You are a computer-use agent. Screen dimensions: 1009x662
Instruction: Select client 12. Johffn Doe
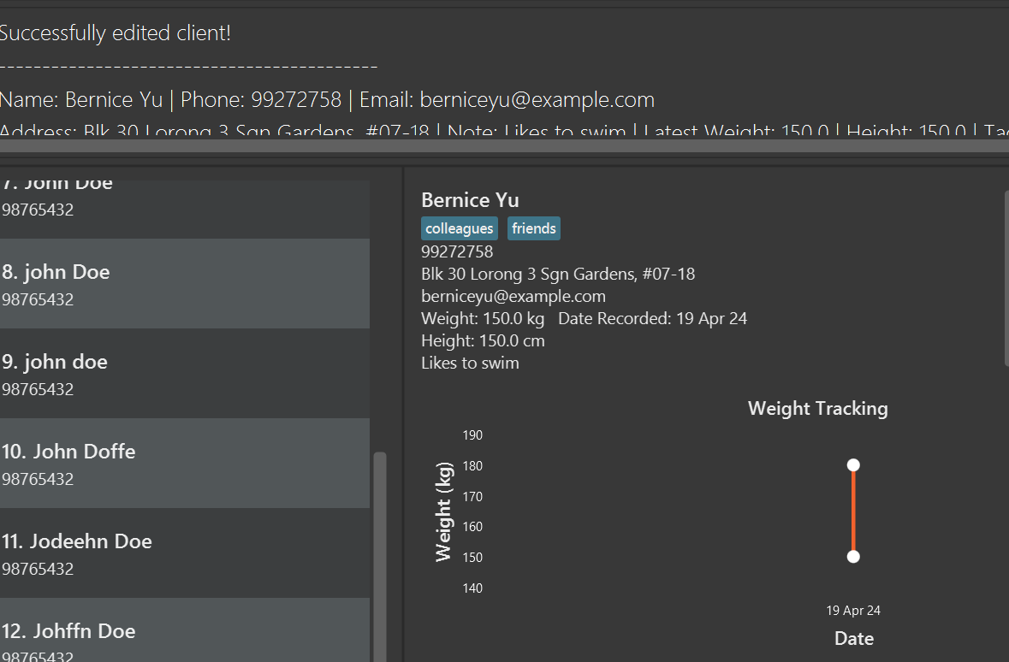(185, 630)
